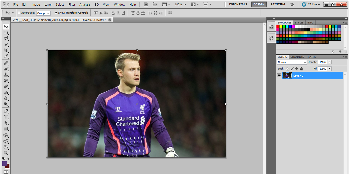Switch to the Essentials workspace
Image resolution: width=349 pixels, height=174 pixels.
click(238, 4)
